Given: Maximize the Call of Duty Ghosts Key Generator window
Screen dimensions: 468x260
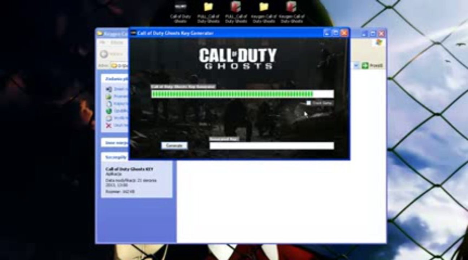Looking at the screenshot, I should click(x=335, y=33).
